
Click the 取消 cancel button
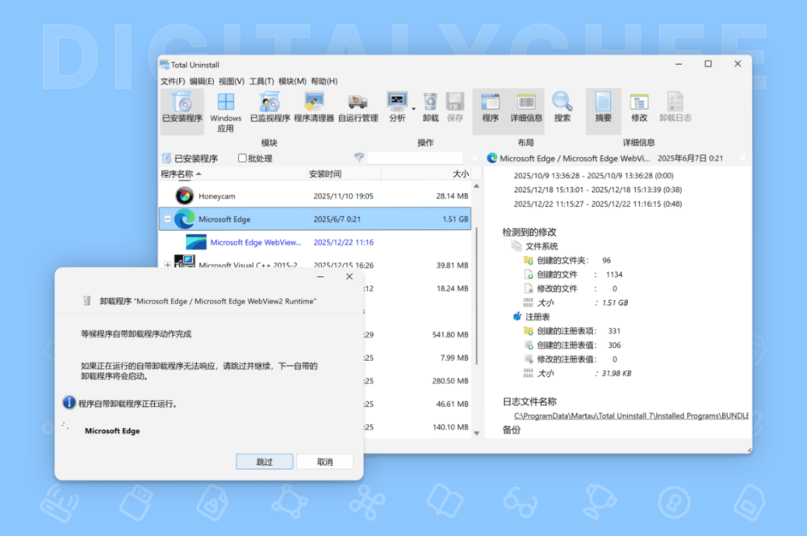pyautogui.click(x=324, y=462)
